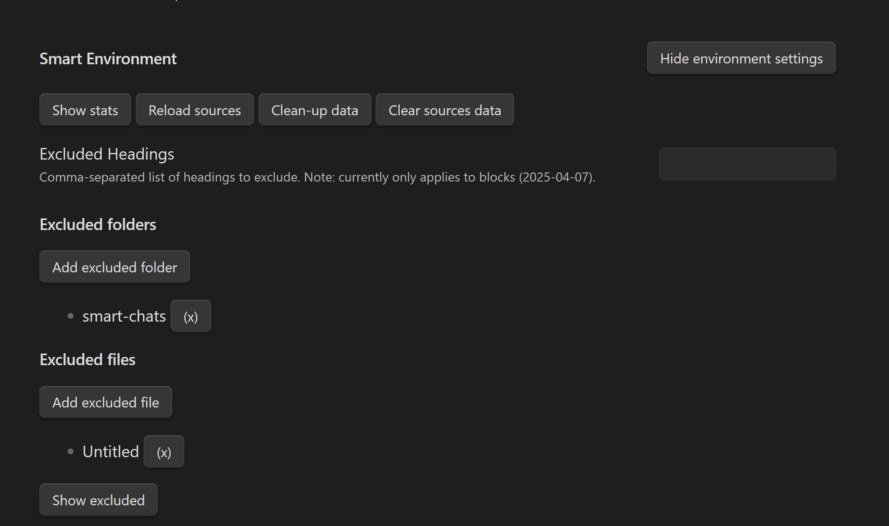Image resolution: width=889 pixels, height=526 pixels.
Task: Click Clear sources data button
Action: pos(444,110)
